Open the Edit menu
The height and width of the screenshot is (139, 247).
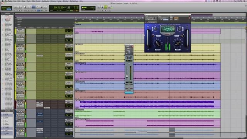coord(19,1)
